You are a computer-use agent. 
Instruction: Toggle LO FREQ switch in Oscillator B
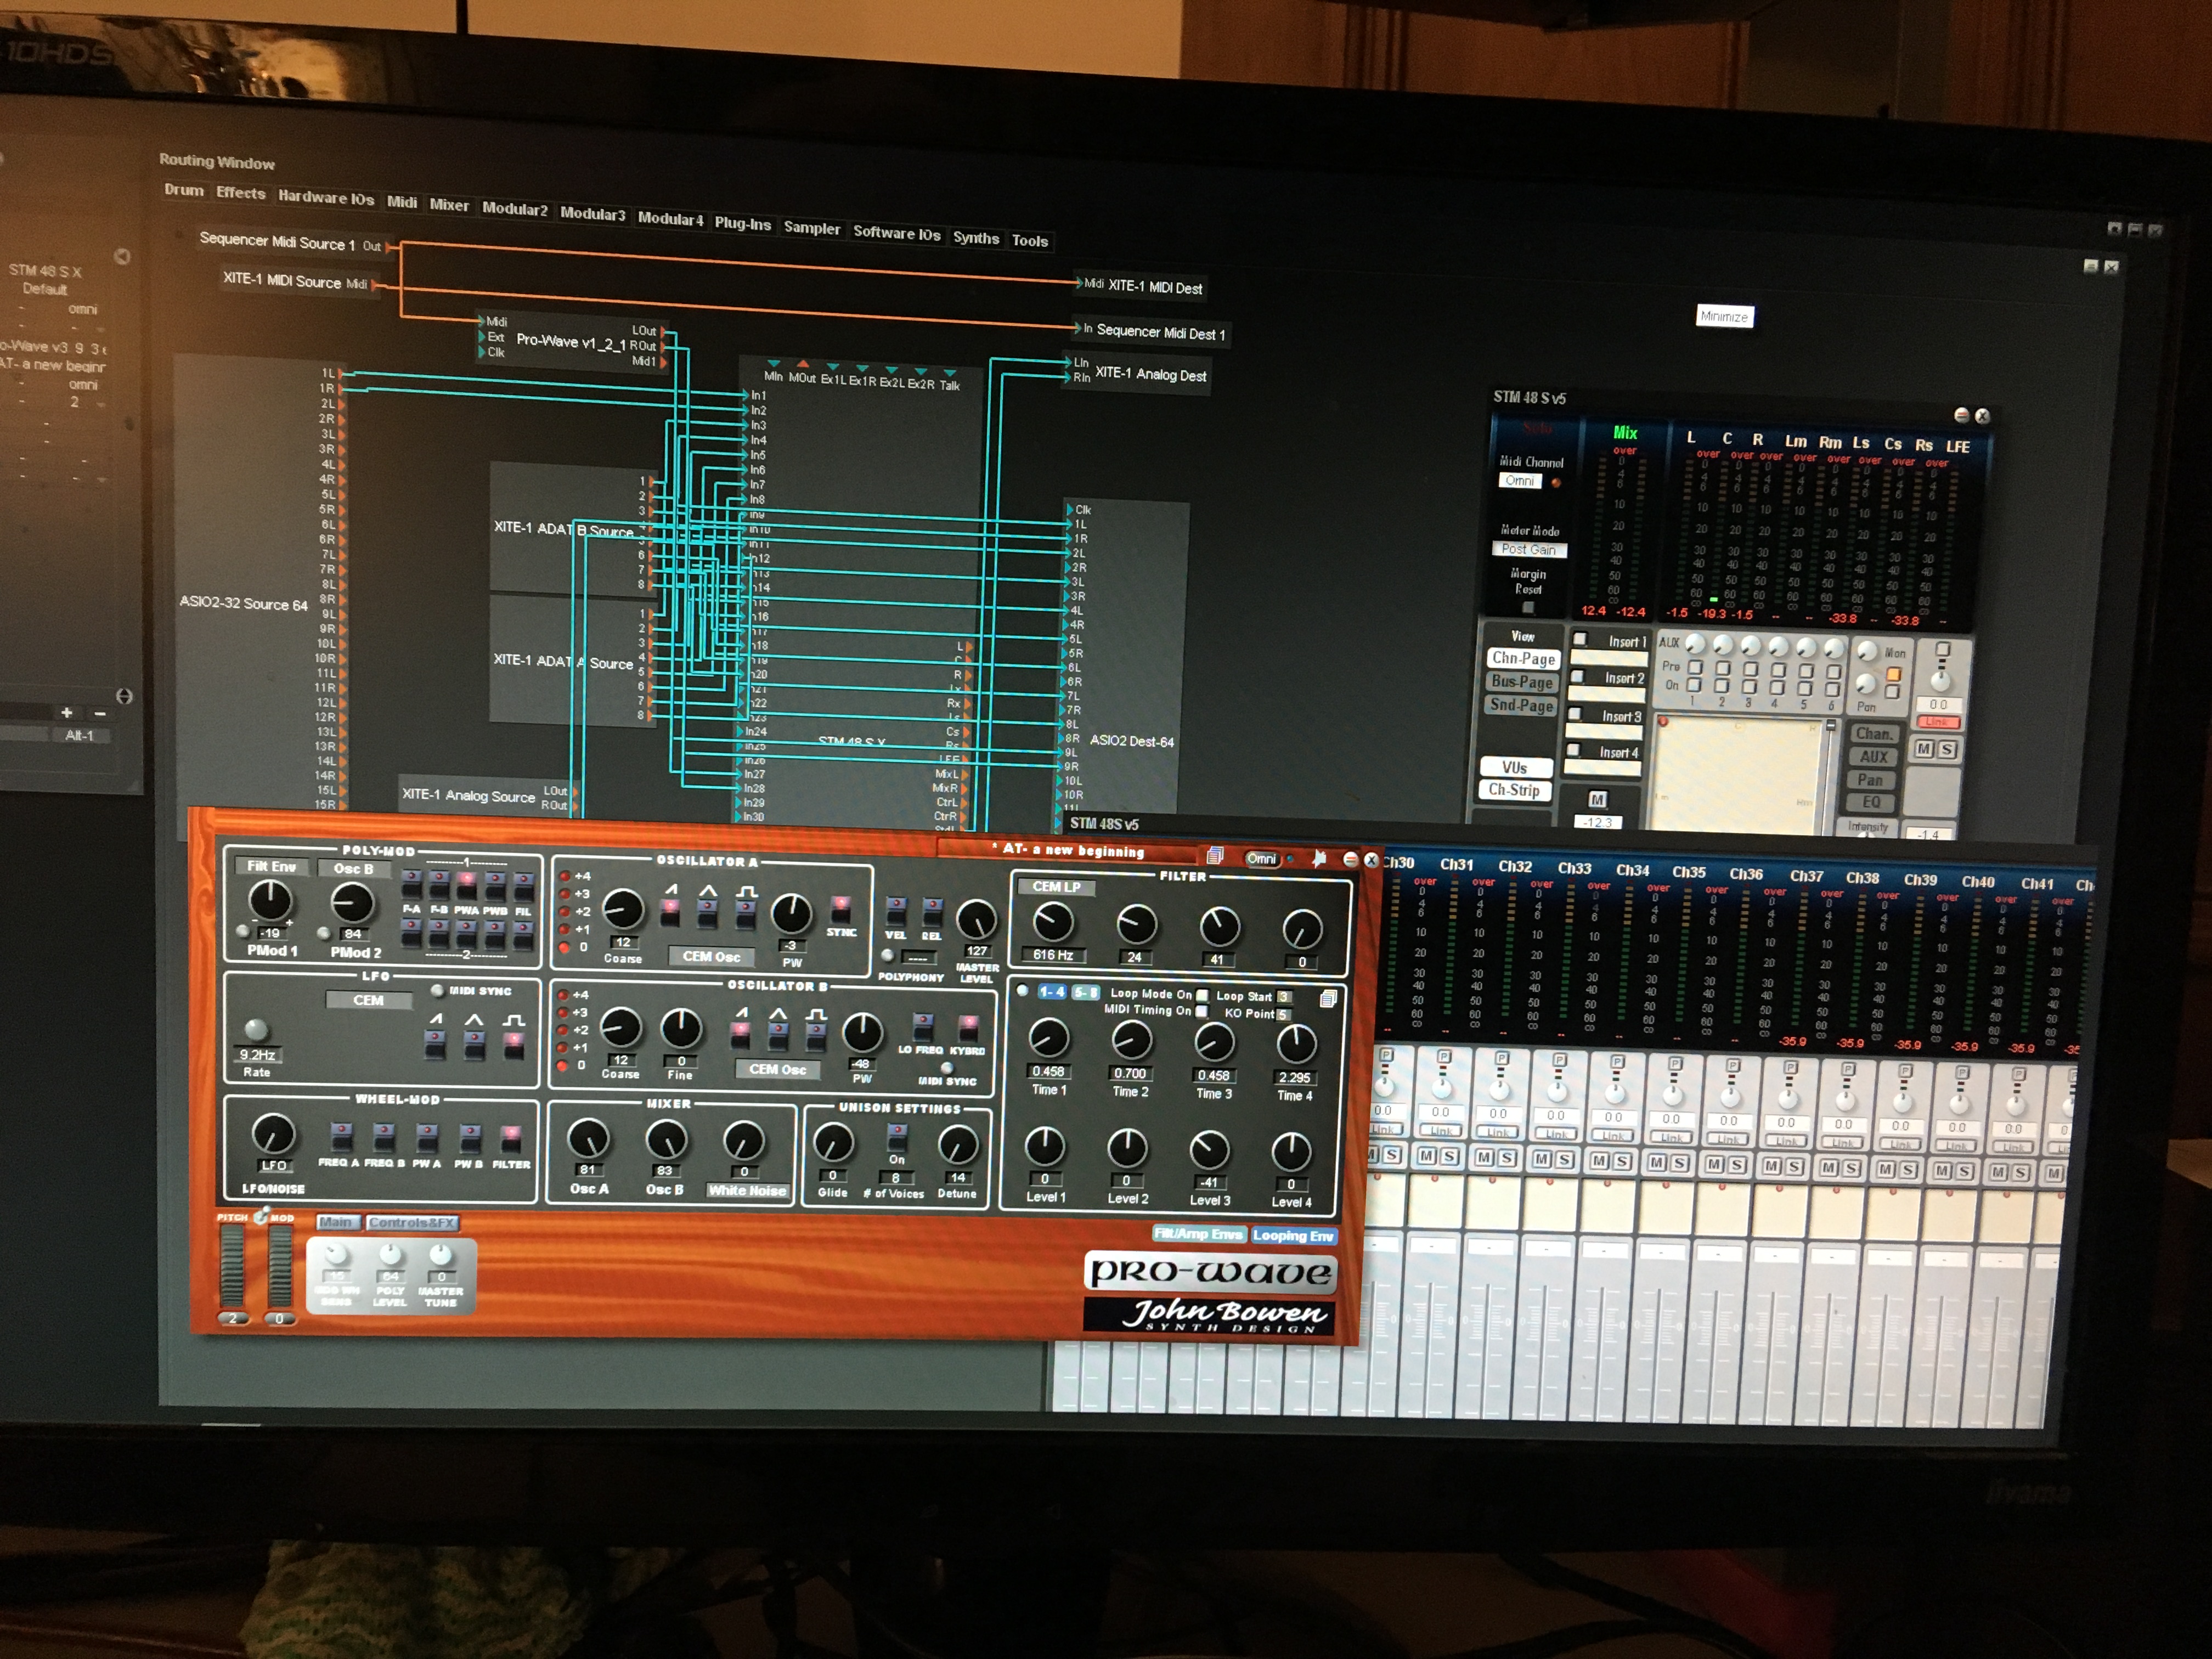[923, 1027]
